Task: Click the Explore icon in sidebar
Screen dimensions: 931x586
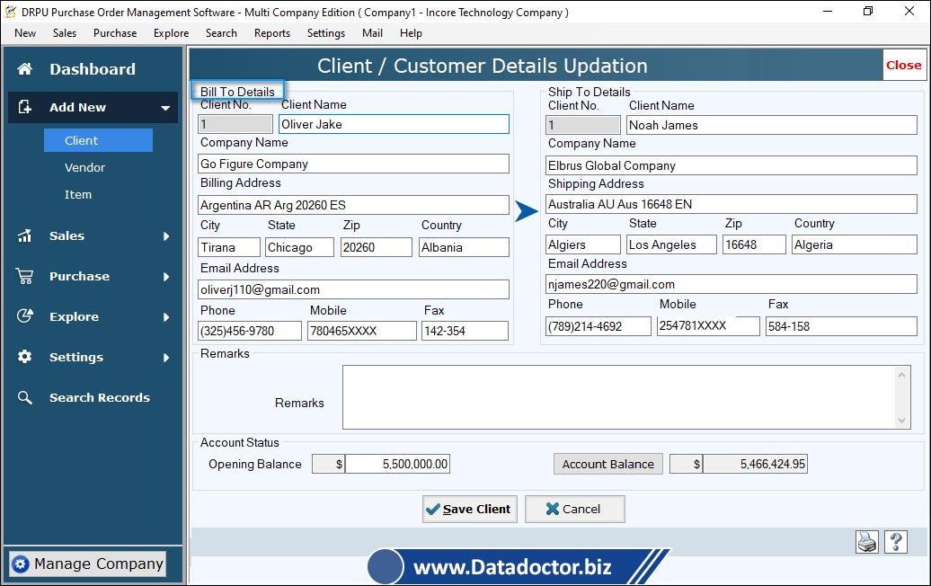Action: [x=25, y=316]
